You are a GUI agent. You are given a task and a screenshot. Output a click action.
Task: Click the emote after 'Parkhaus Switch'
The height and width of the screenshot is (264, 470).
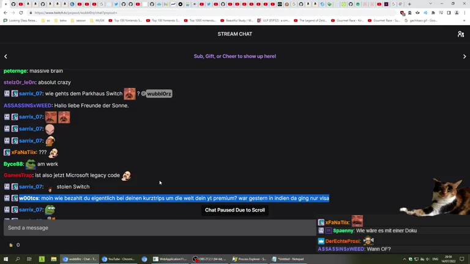coord(130,94)
